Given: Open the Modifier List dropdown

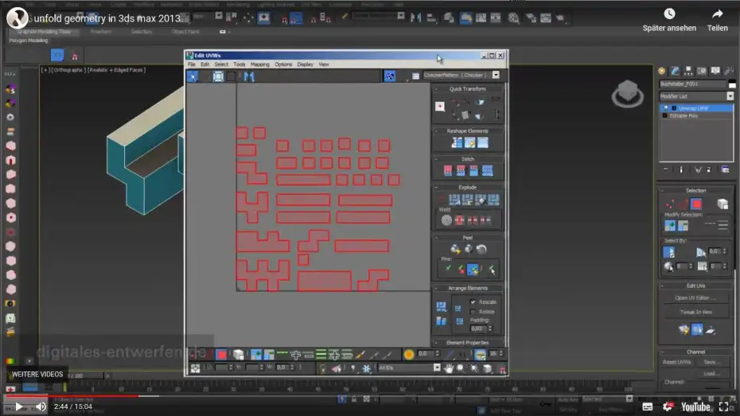Looking at the screenshot, I should (x=730, y=96).
